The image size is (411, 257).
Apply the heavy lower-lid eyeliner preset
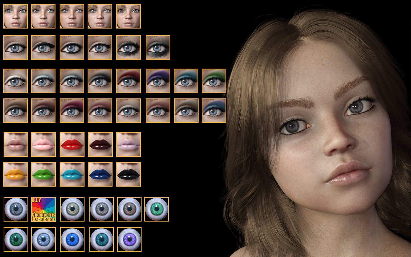pos(72,47)
